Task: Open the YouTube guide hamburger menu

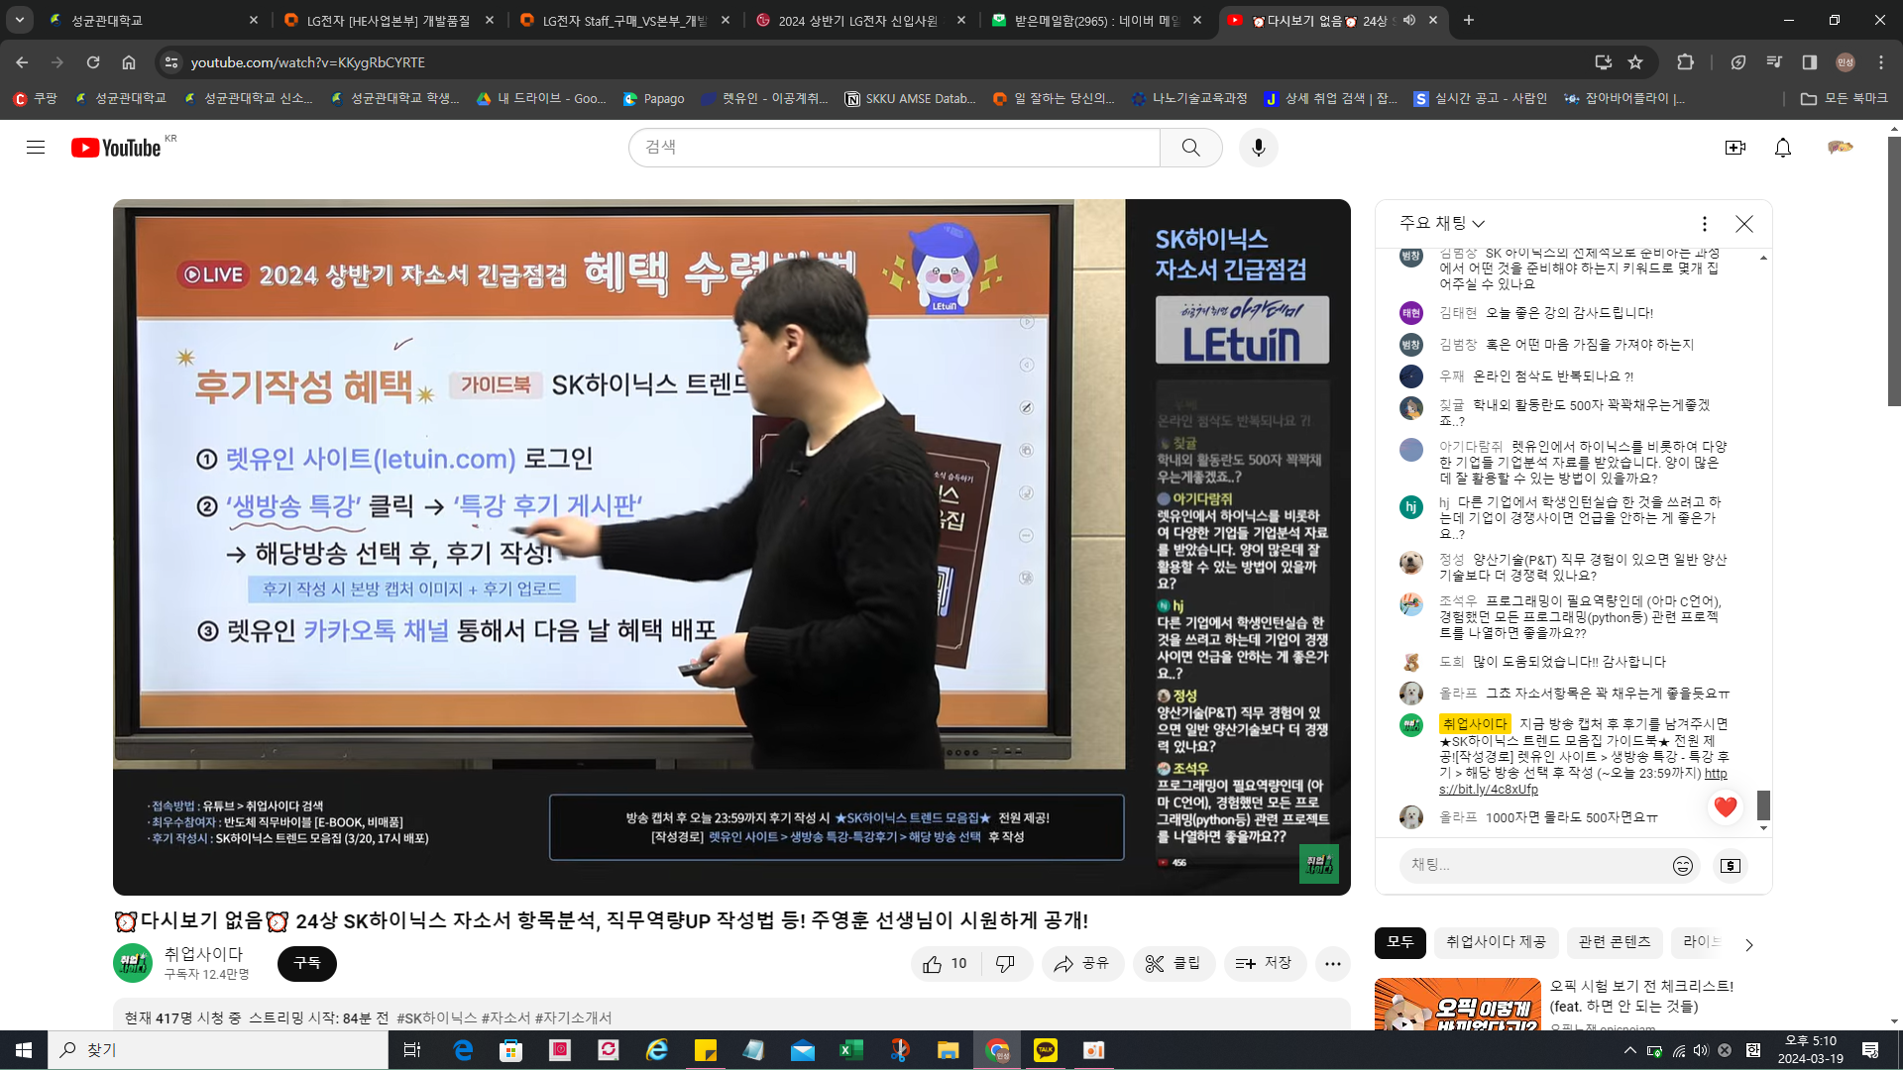Action: click(36, 148)
